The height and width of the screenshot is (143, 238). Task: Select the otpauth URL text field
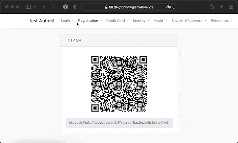pyautogui.click(x=119, y=123)
